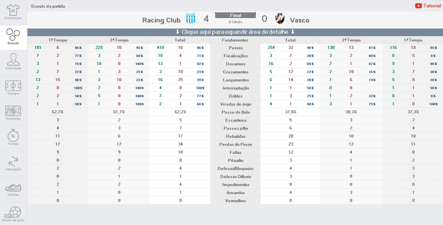Open the Chutes boot icon
The image size is (443, 225).
point(13,187)
